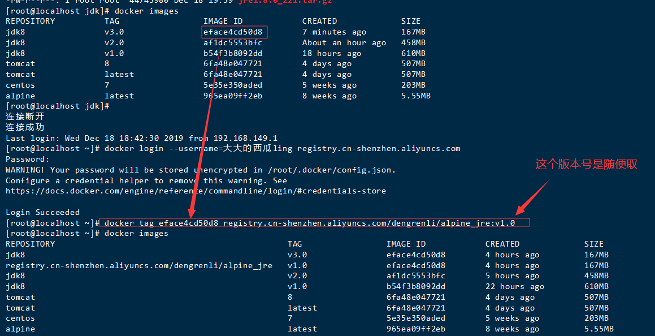Image resolution: width=655 pixels, height=336 pixels.
Task: Click the 'Configure a credential helper' line
Action: pyautogui.click(x=146, y=180)
